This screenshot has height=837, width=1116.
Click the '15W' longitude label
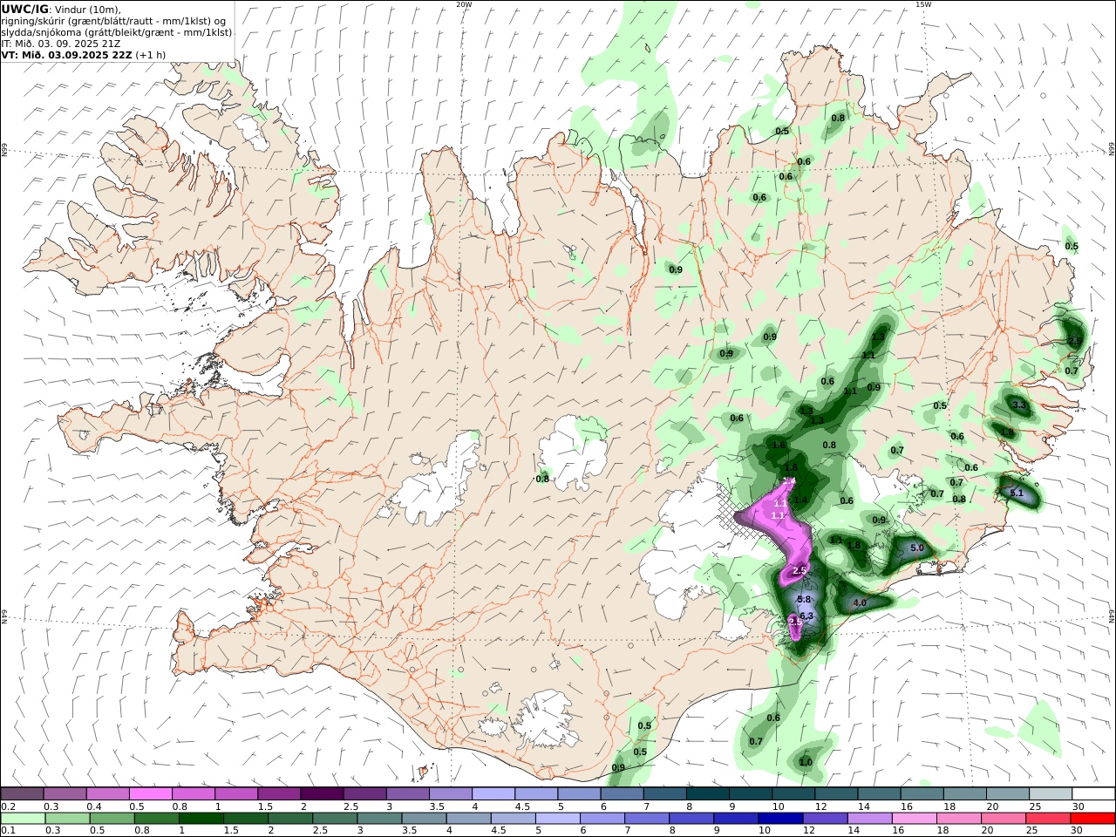click(x=922, y=4)
